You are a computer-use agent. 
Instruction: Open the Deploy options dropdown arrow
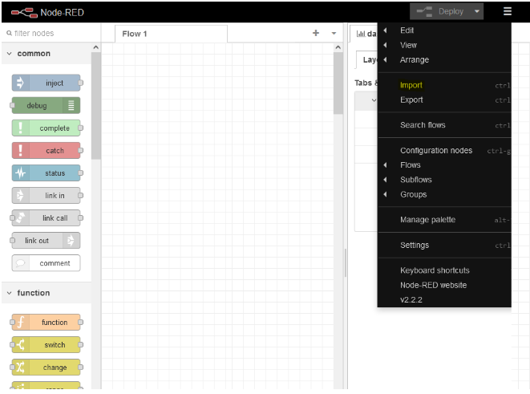(477, 11)
